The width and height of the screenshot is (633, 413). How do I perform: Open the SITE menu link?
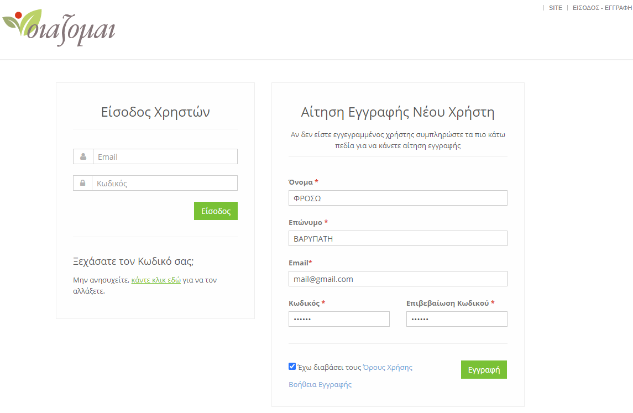(x=555, y=8)
